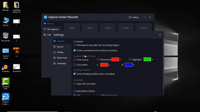Click the Language settings category icon
The image size is (200, 112).
(x=54, y=63)
